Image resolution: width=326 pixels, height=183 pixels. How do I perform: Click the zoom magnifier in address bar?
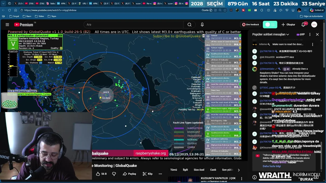220,10
